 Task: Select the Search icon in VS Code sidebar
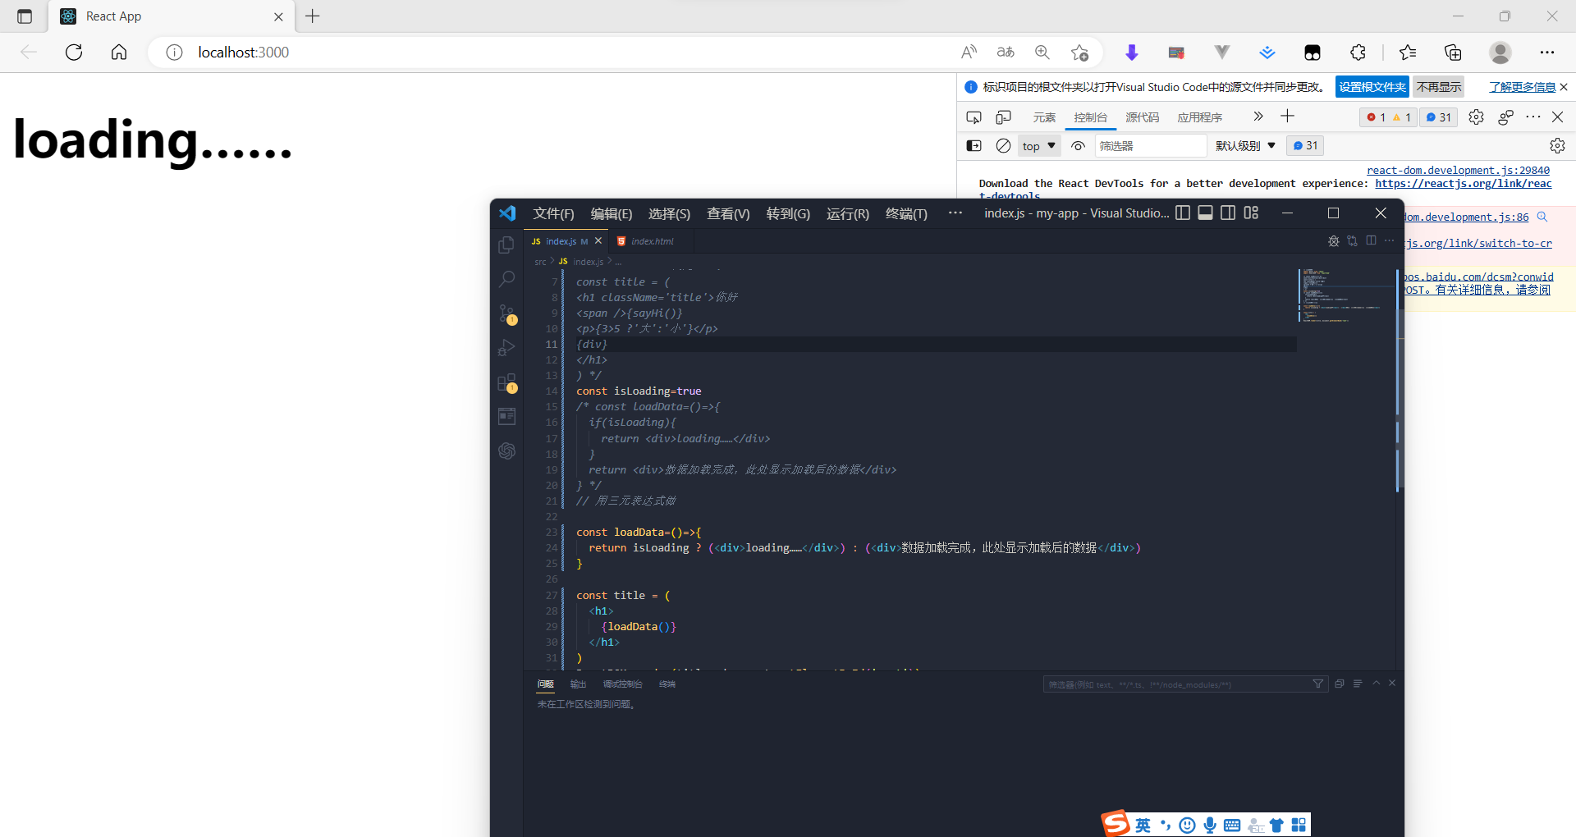506,279
